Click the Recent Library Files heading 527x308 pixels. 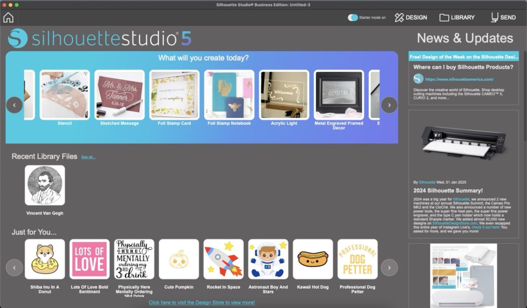click(44, 156)
